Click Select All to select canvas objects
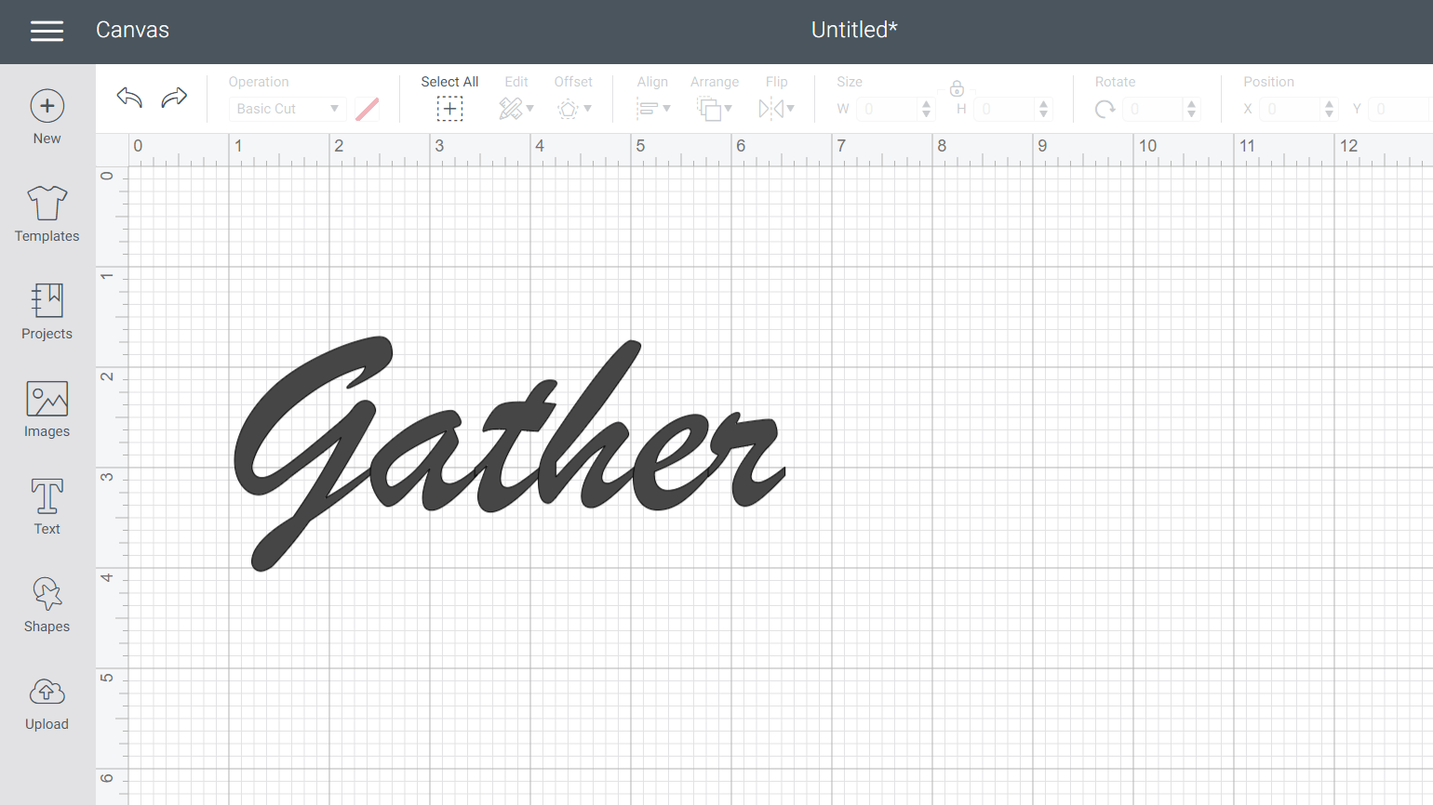The height and width of the screenshot is (805, 1433). (449, 82)
